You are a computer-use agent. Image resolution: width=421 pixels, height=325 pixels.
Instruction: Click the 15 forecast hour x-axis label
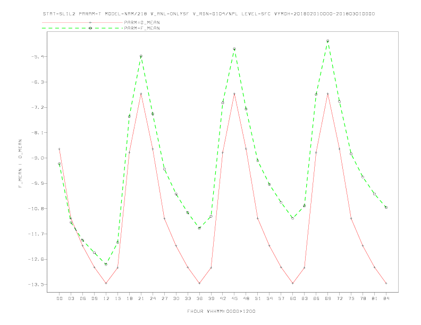tap(118, 298)
